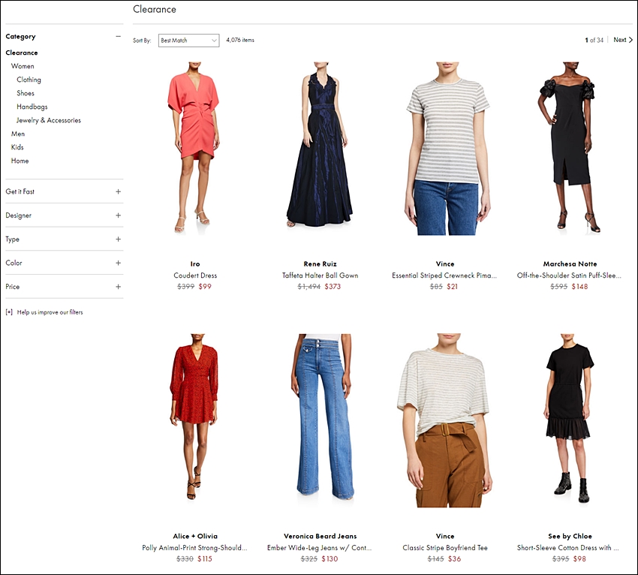Image resolution: width=638 pixels, height=575 pixels.
Task: Filter by Women's Clothing
Action: pos(29,80)
